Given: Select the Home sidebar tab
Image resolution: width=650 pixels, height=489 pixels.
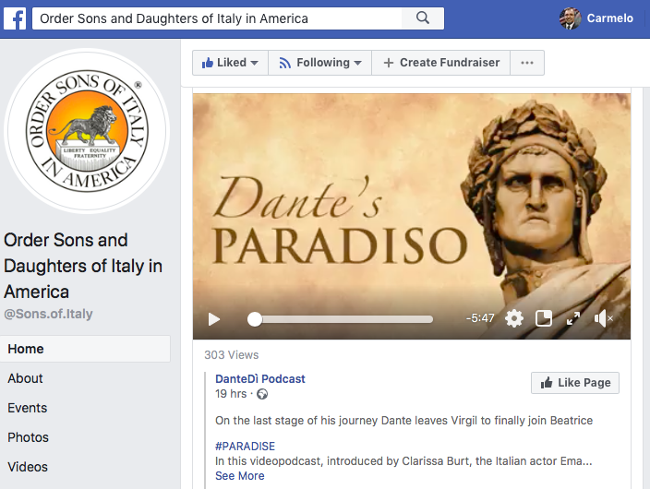Looking at the screenshot, I should [x=85, y=349].
